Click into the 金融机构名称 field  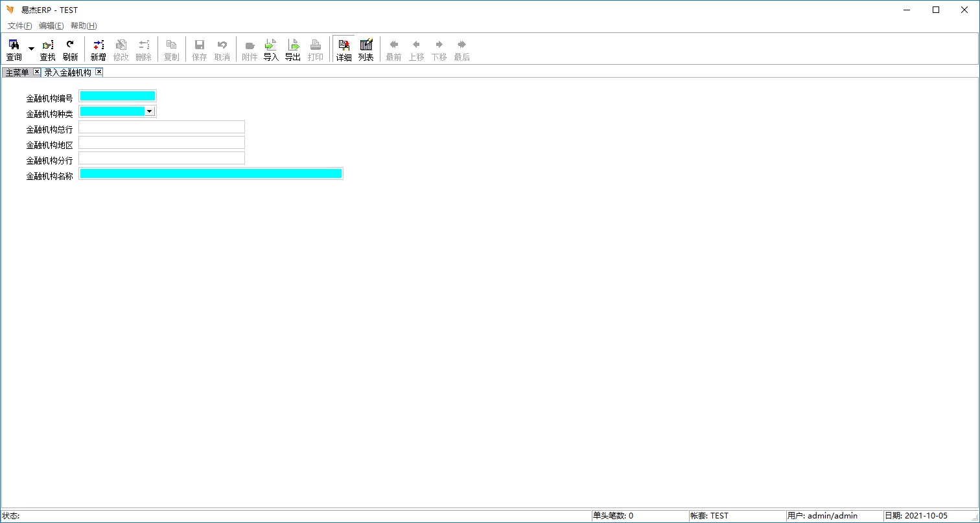coord(211,173)
